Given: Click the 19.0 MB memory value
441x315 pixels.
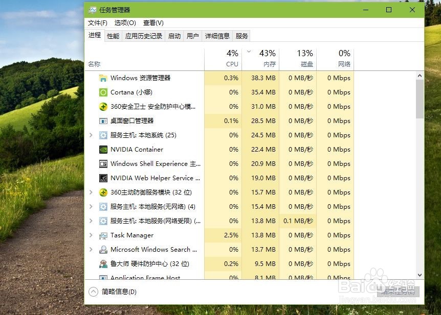Looking at the screenshot, I should [x=263, y=178].
